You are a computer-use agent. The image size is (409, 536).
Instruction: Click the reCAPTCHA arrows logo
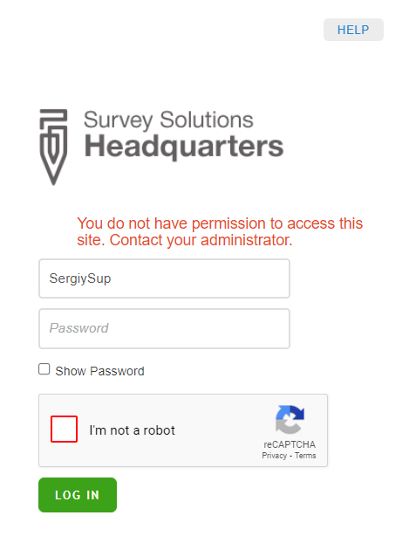[x=290, y=419]
